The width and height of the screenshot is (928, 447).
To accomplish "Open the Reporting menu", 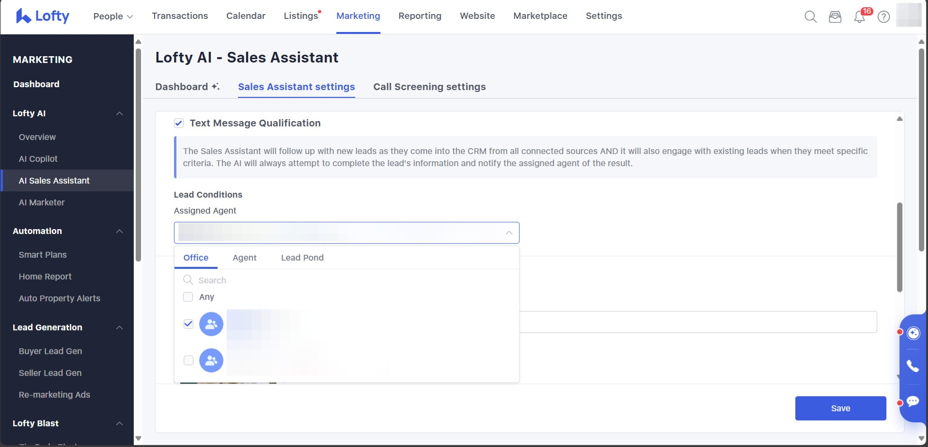I will point(420,16).
